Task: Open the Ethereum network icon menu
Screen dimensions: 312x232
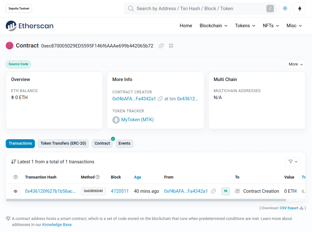Action: click(x=299, y=9)
